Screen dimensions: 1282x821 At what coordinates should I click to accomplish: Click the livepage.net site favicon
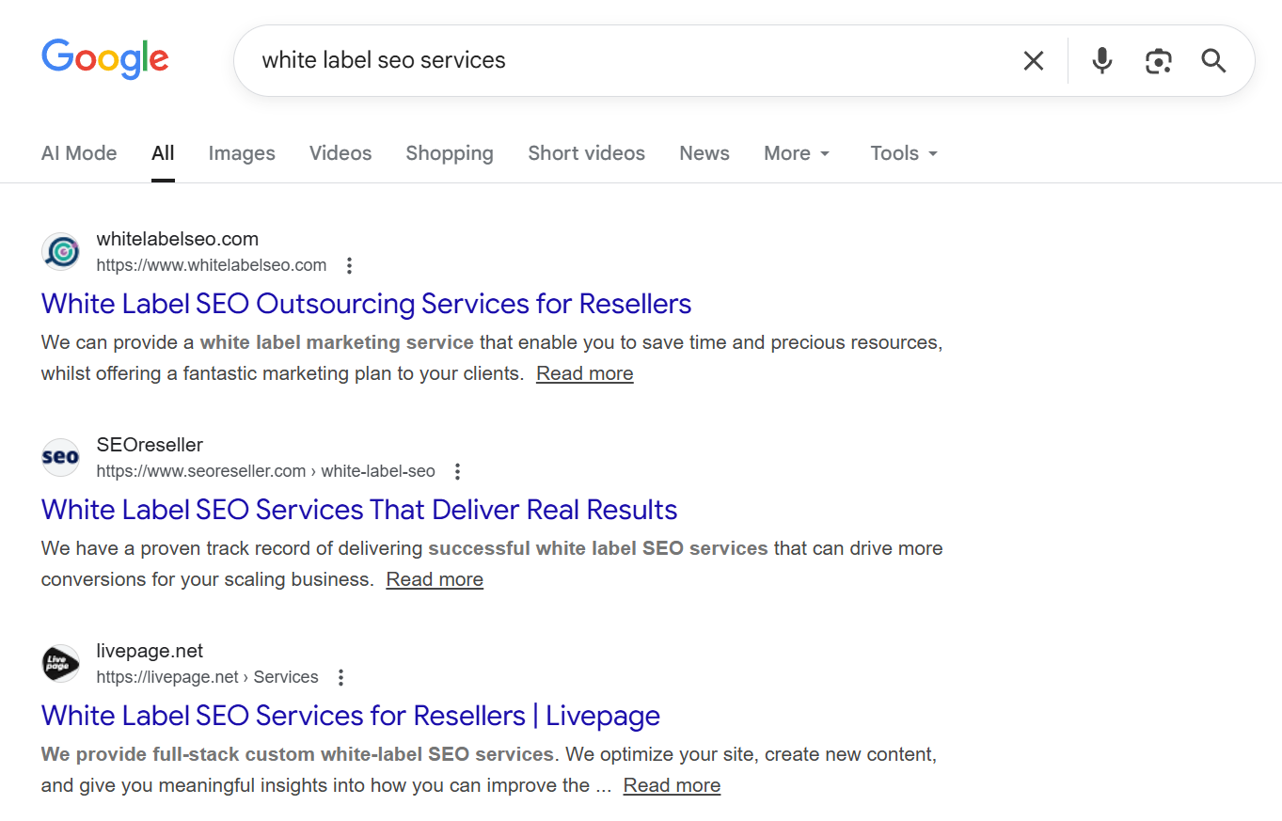60,663
